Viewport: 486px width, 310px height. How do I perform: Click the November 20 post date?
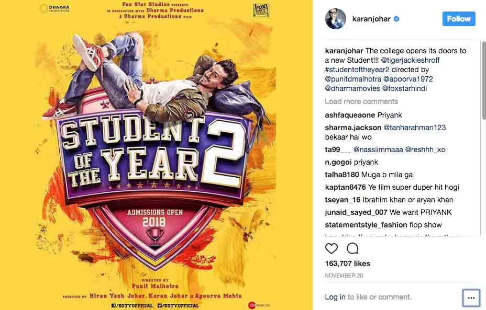[x=344, y=275]
